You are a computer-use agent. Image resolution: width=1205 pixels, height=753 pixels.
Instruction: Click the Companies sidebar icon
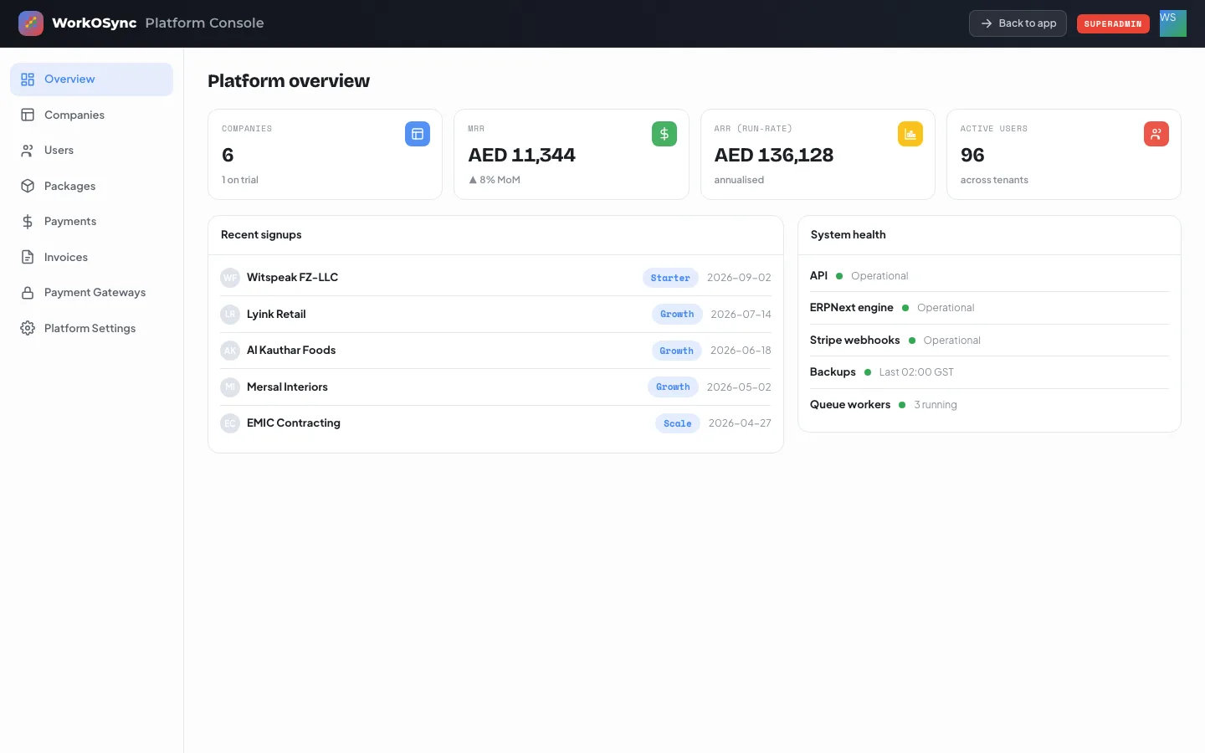coord(28,115)
